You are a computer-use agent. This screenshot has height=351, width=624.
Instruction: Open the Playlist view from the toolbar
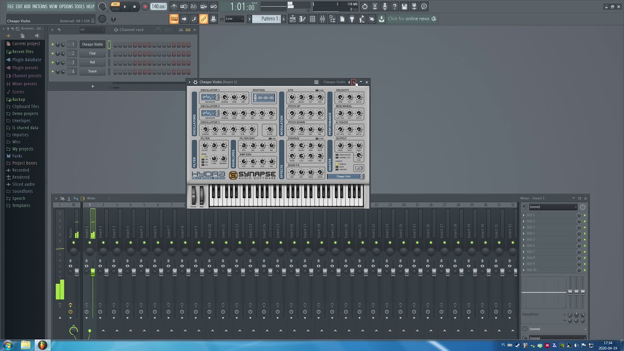point(292,19)
